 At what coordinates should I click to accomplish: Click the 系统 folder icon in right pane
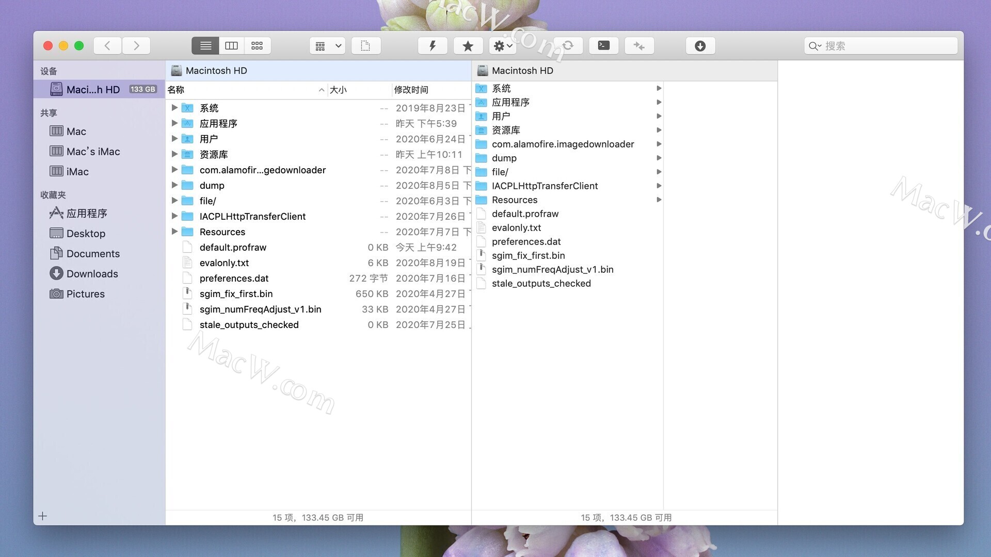[482, 88]
